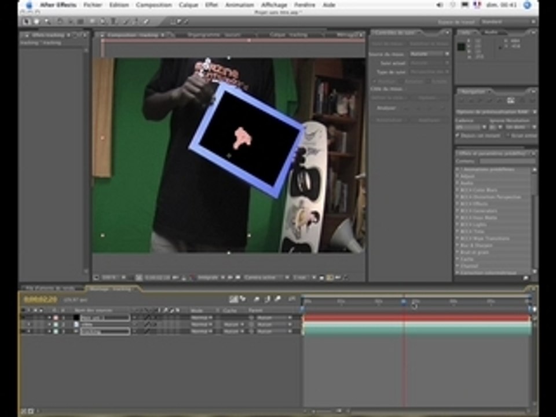Select the Hand tool
This screenshot has height=417, width=556.
(x=36, y=21)
